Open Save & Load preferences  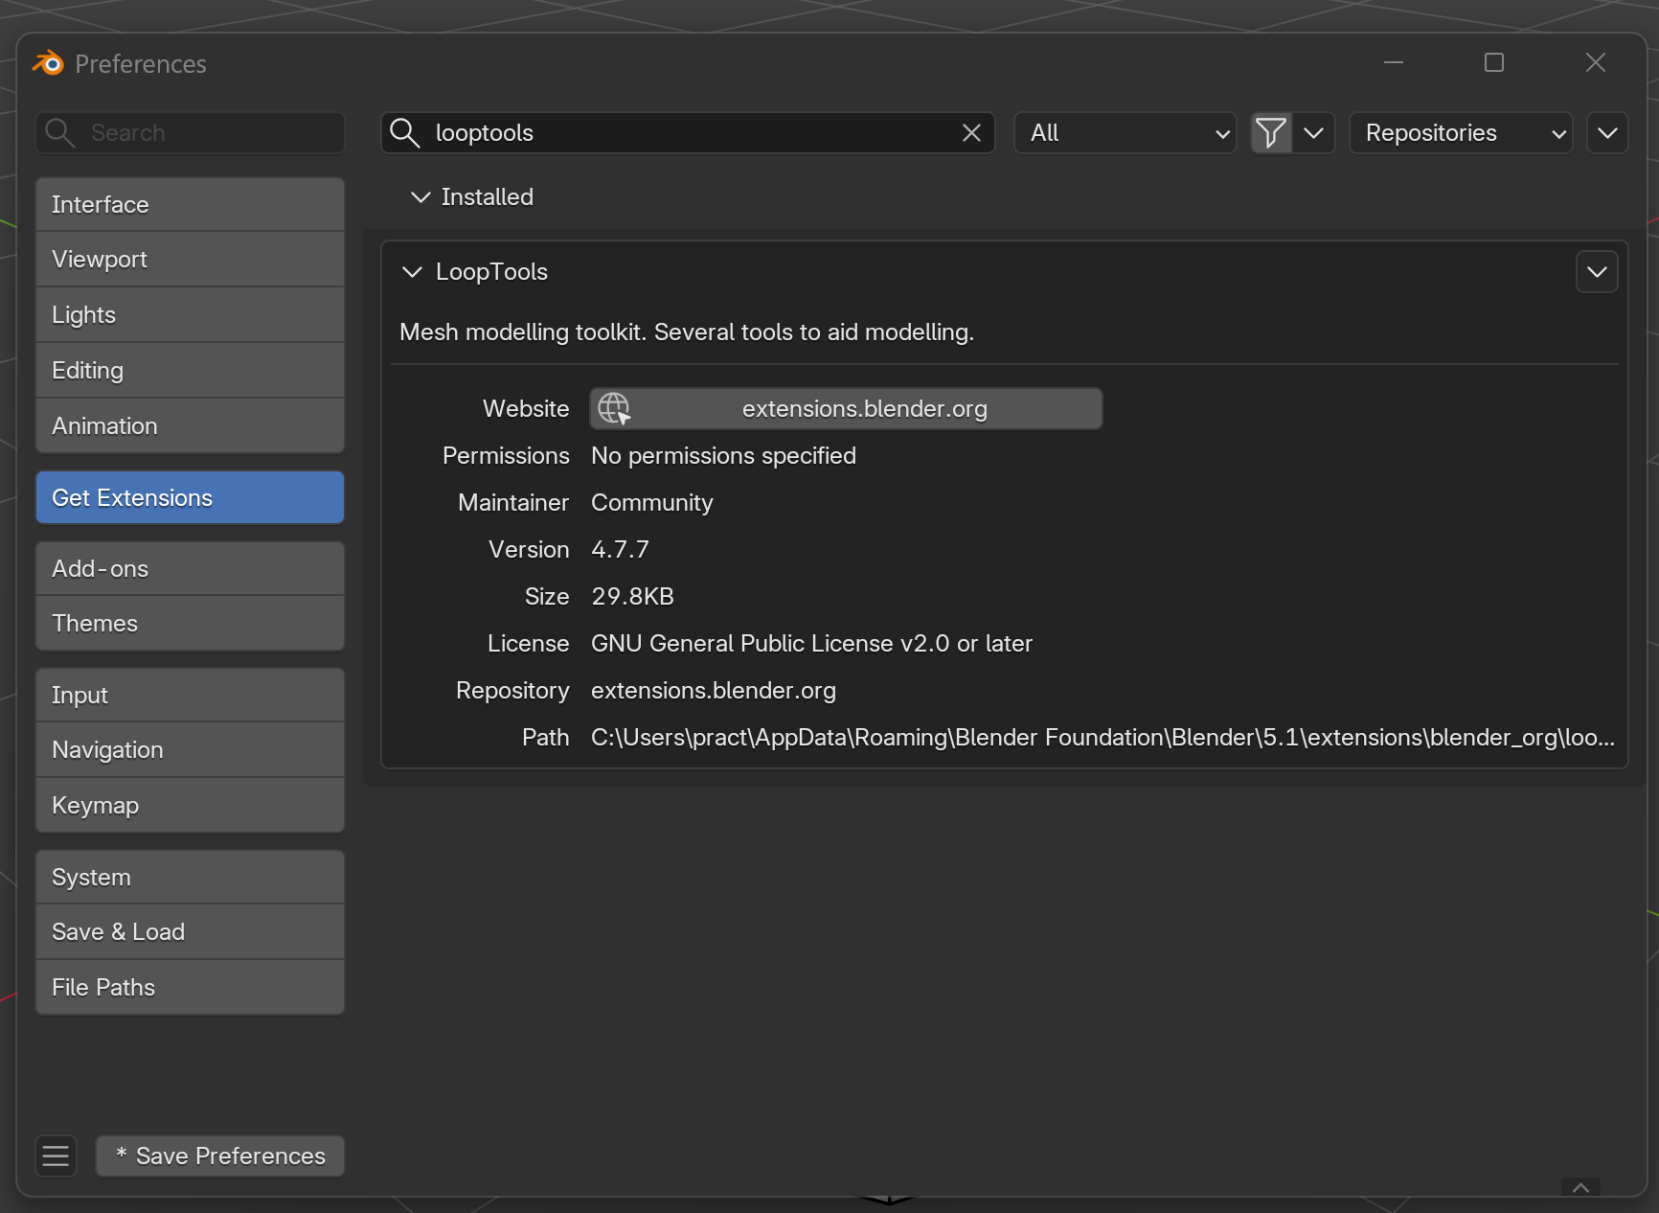[x=191, y=932]
